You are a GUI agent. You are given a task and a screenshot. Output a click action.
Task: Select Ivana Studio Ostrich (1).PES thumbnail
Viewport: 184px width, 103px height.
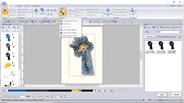coord(150,47)
